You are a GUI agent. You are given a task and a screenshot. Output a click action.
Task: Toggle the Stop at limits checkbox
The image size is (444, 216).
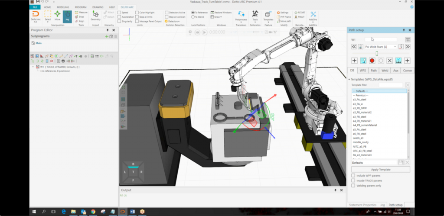point(137,17)
